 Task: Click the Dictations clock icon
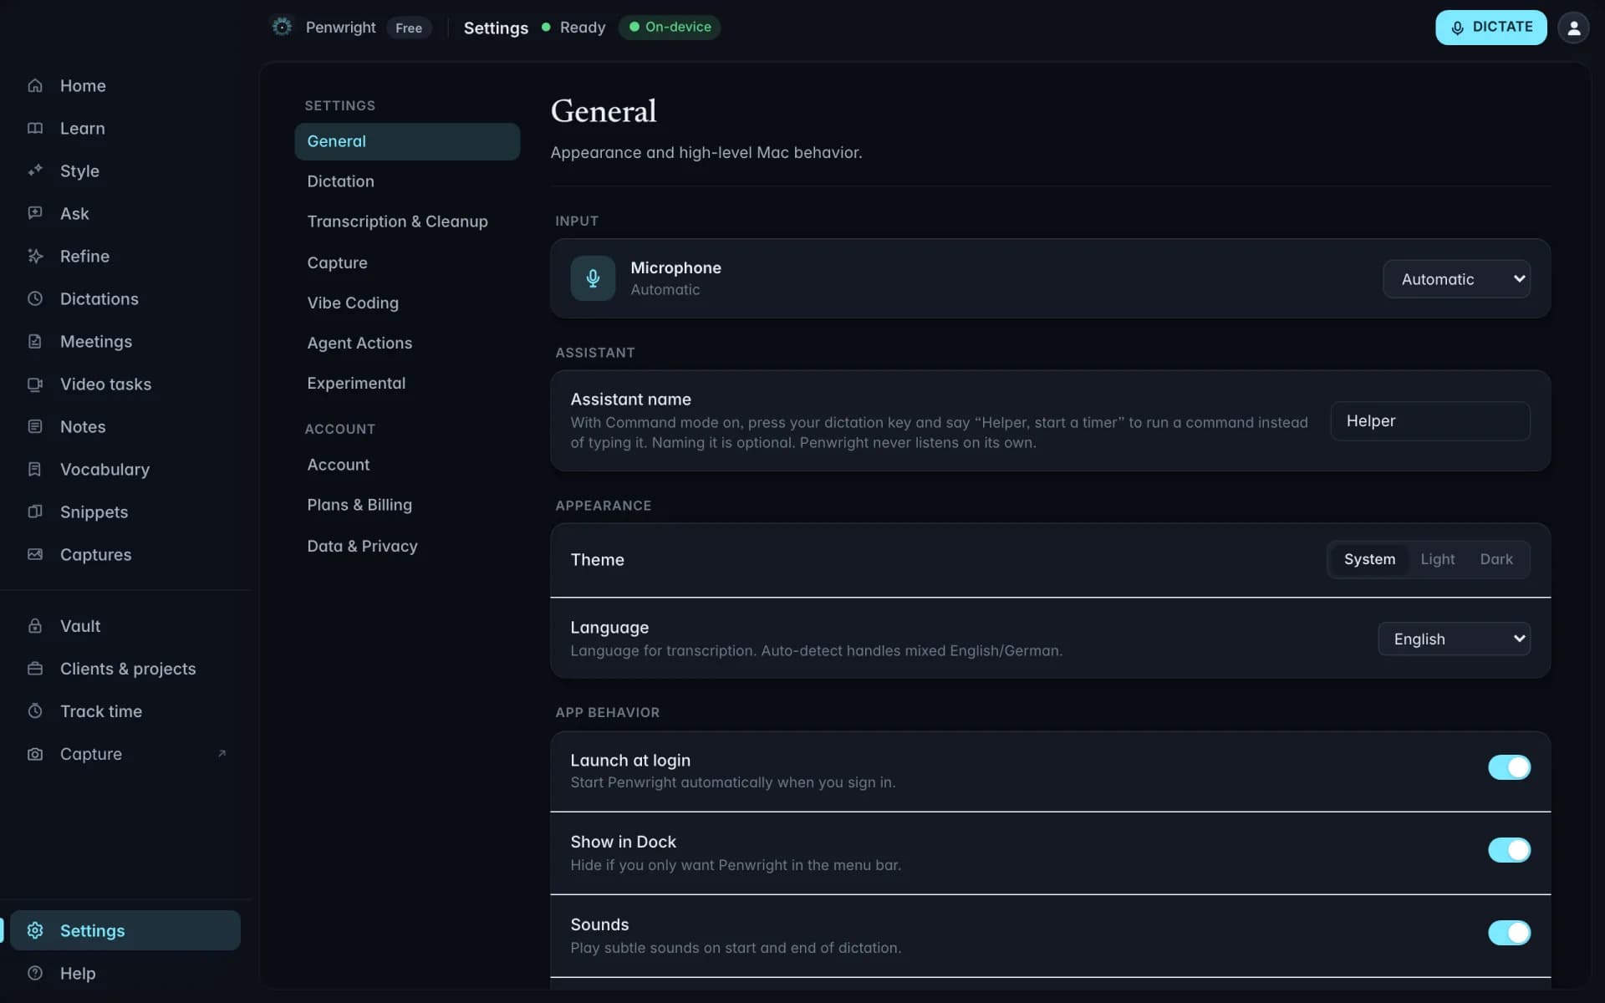(x=35, y=298)
